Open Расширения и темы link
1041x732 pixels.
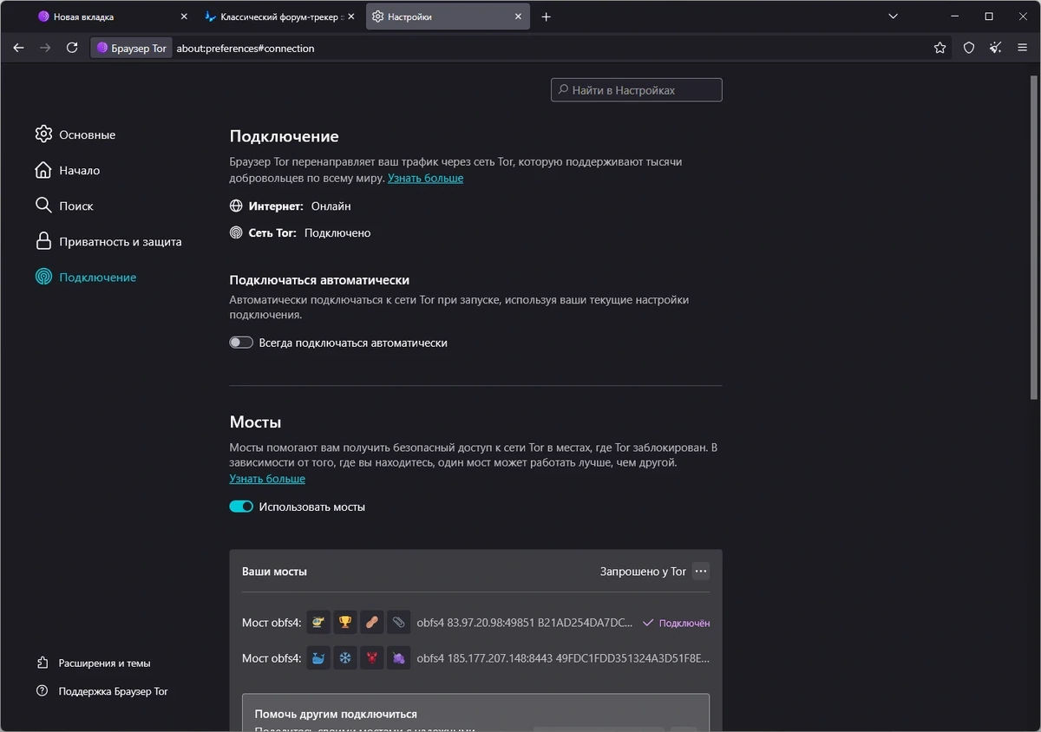94,663
